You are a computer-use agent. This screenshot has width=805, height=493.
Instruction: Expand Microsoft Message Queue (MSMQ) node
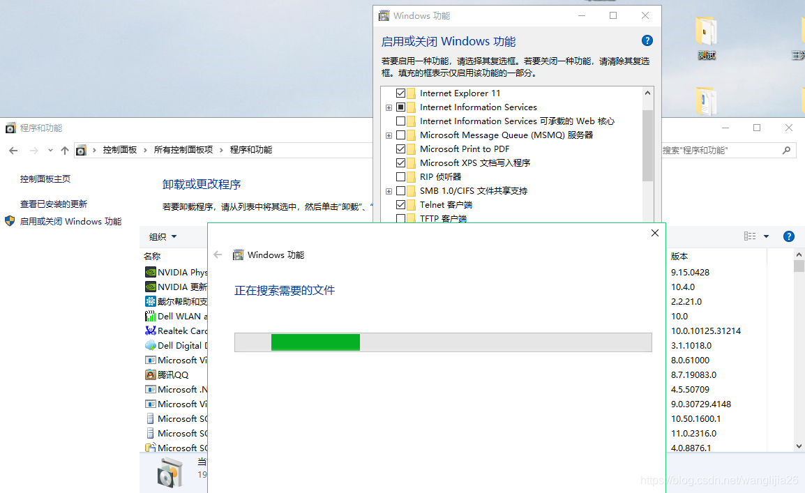[x=389, y=135]
